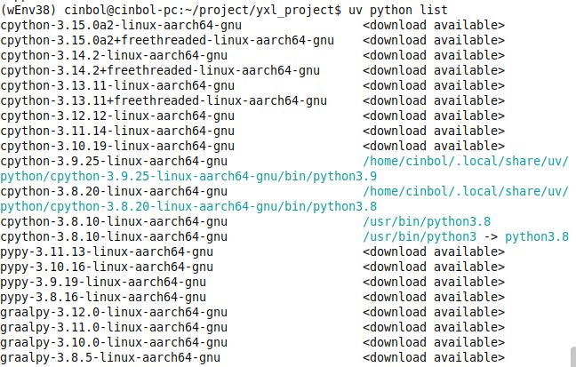Click the '/usr/bin/python3' symlink path
This screenshot has width=576, height=367.
click(x=420, y=236)
